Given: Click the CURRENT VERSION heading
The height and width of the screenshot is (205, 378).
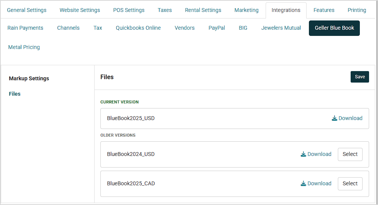Looking at the screenshot, I should coord(120,102).
